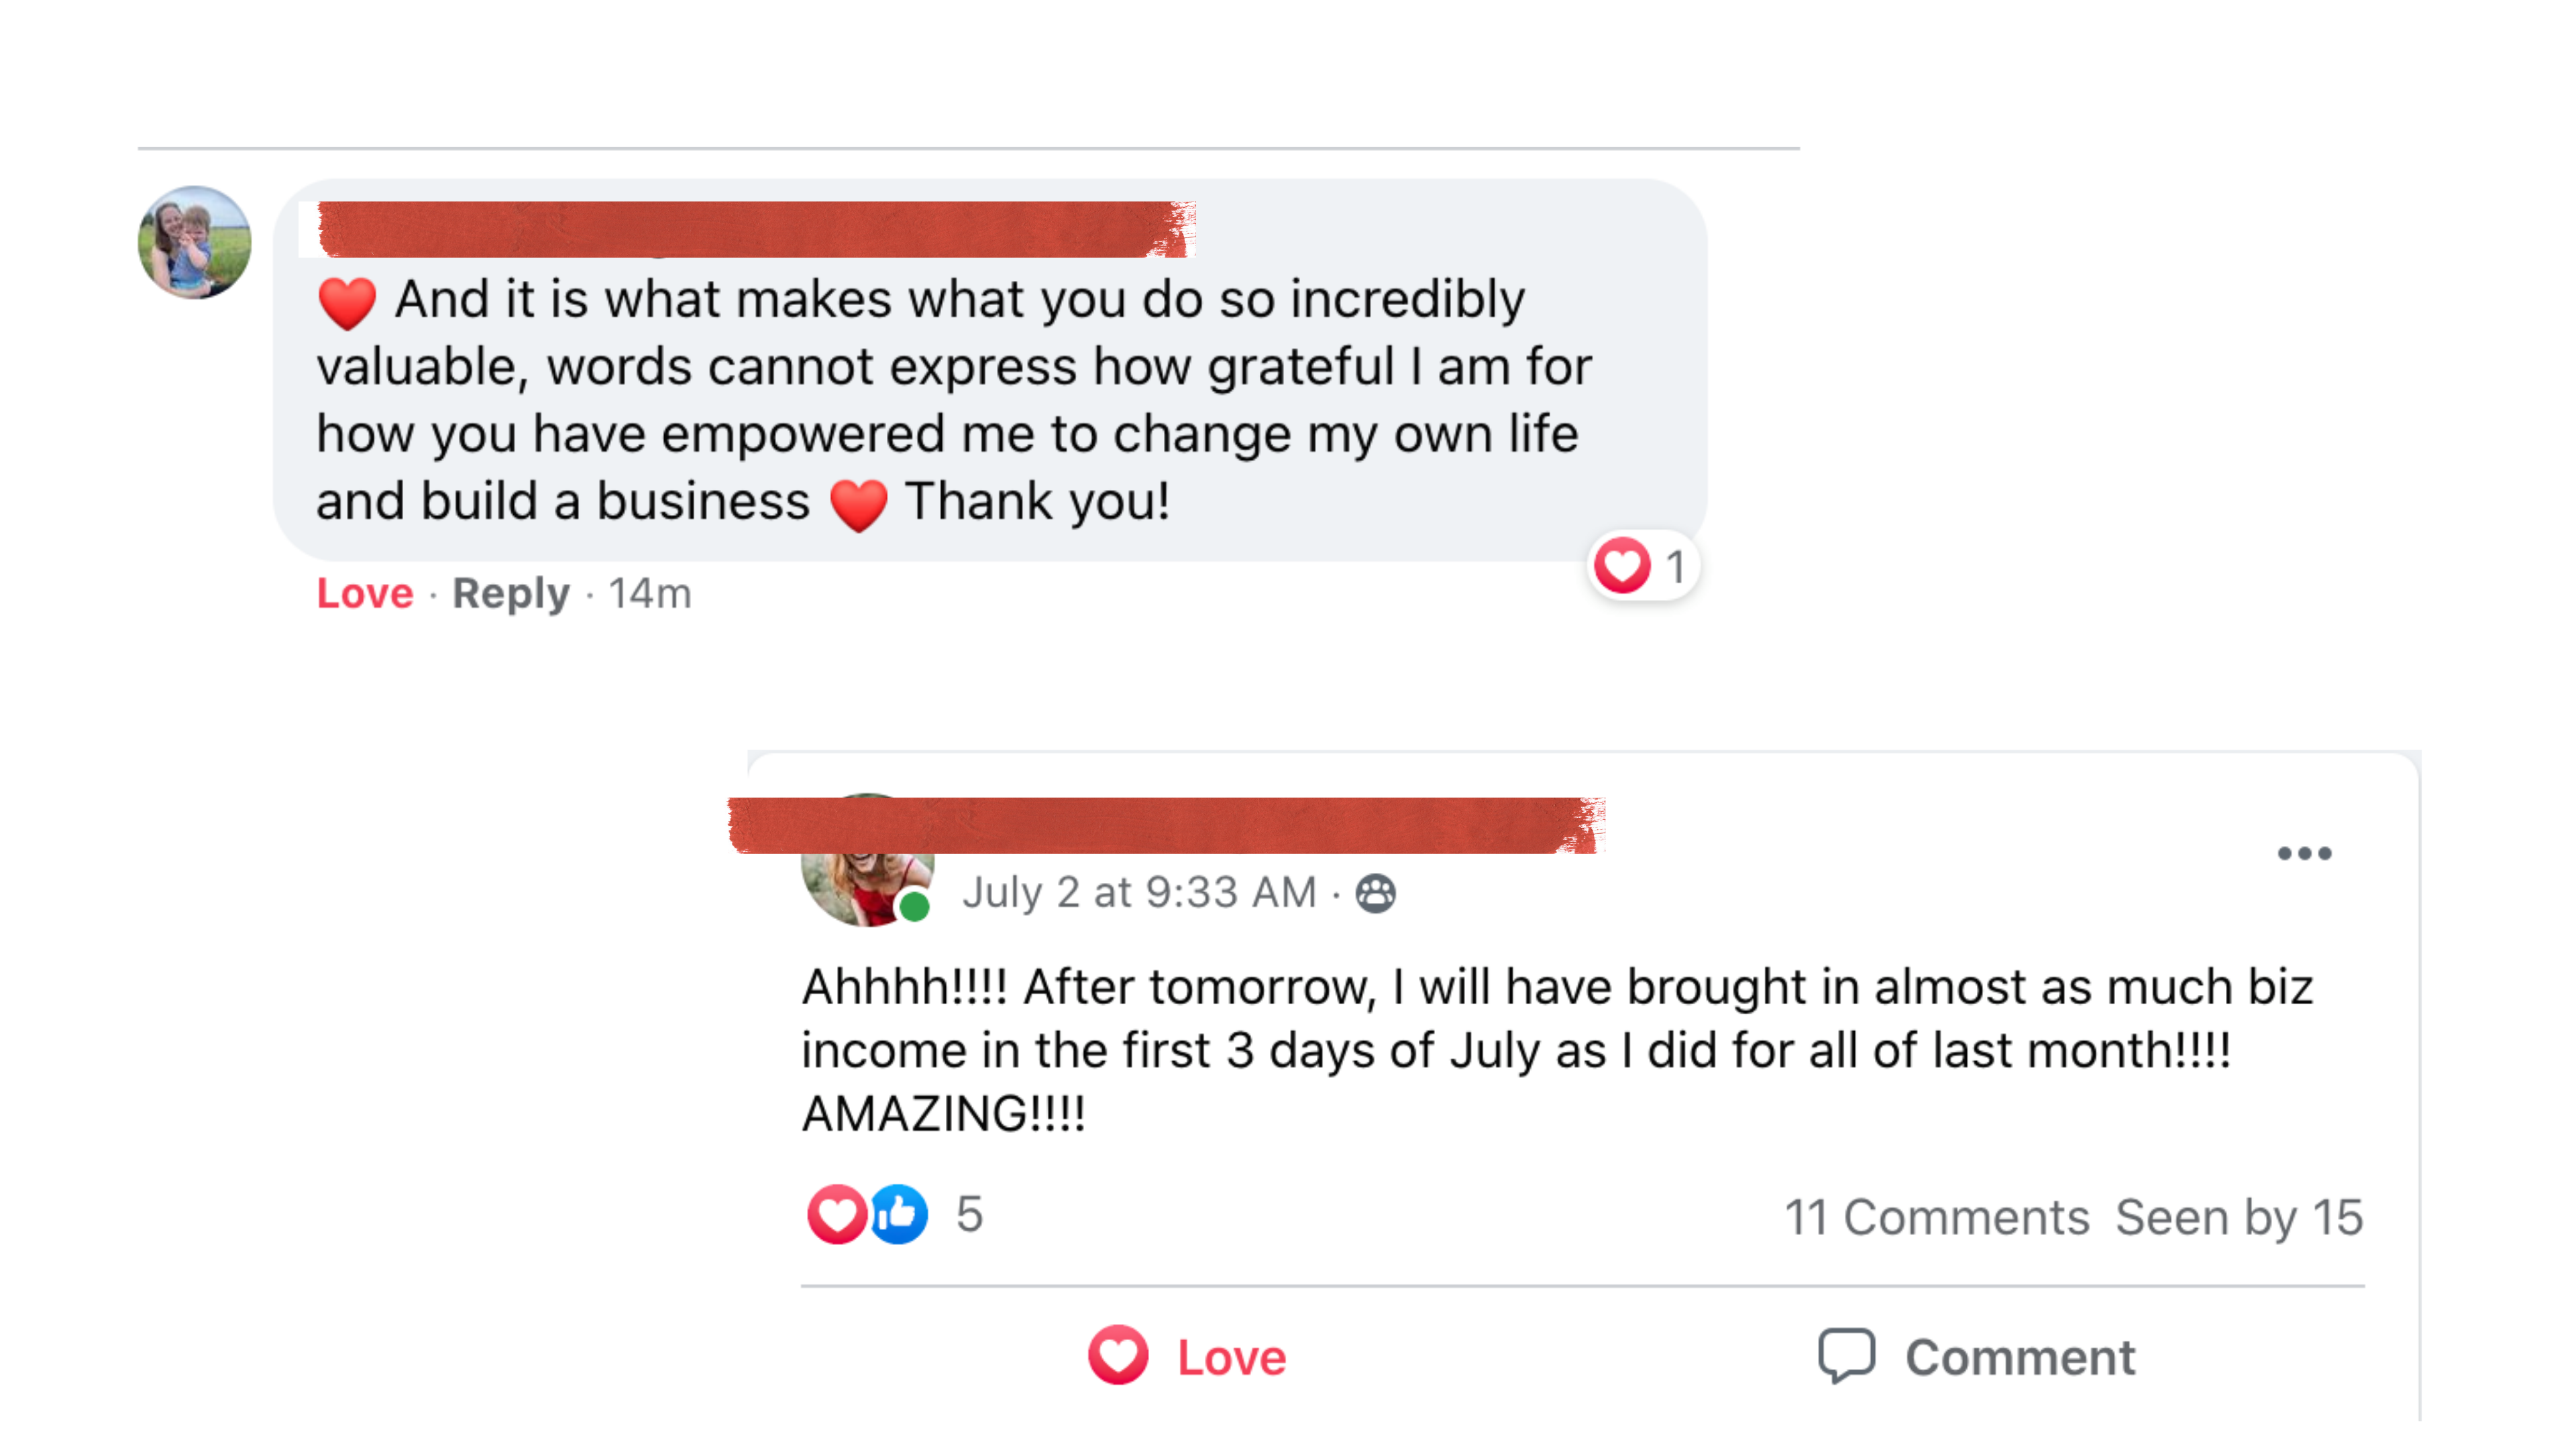The width and height of the screenshot is (2576, 1448).
Task: Click the Comment button on the post
Action: pyautogui.click(x=1977, y=1357)
